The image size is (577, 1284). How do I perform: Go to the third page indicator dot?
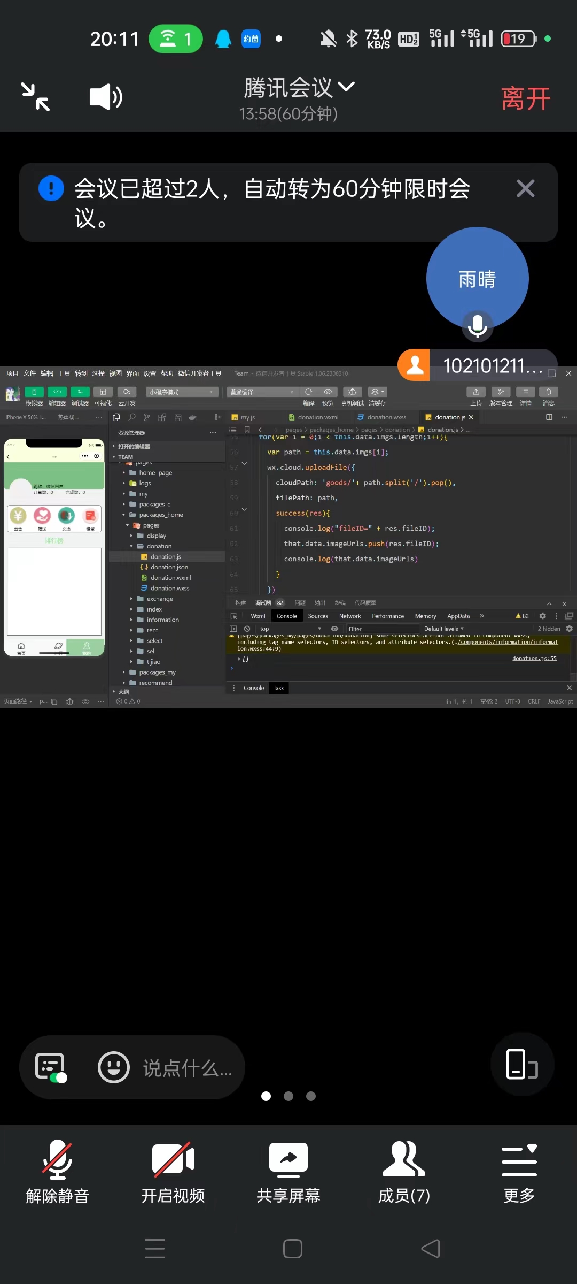coord(311,1096)
